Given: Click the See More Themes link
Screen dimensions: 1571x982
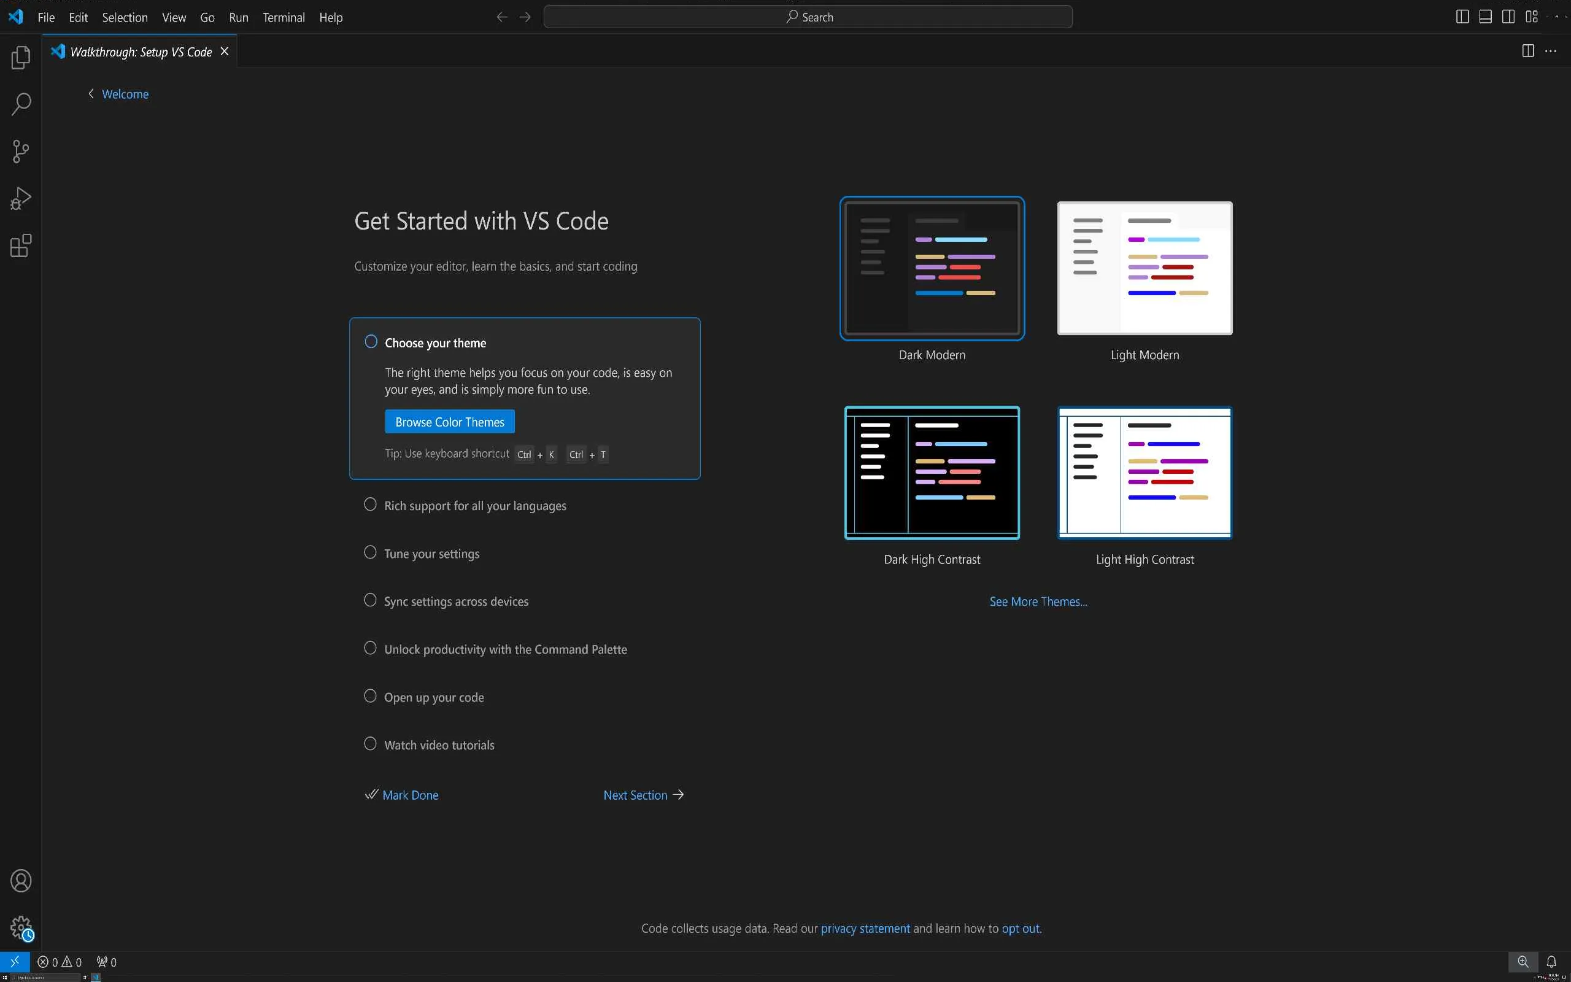Looking at the screenshot, I should pos(1037,601).
